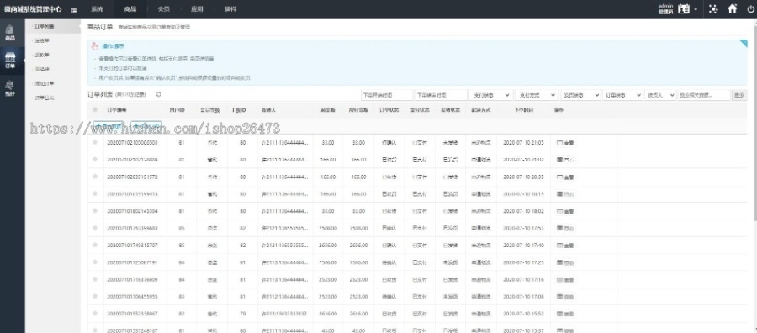This screenshot has height=333, width=757.
Task: View order placed at 17:40
Action: 565,246
